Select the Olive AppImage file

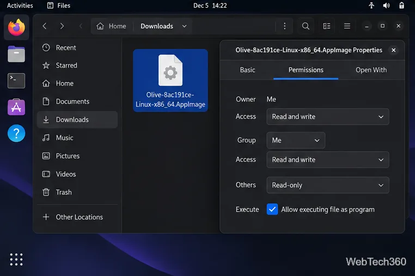coord(170,81)
